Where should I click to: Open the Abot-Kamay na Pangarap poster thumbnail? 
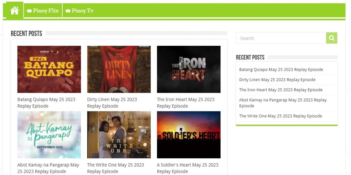tap(49, 135)
